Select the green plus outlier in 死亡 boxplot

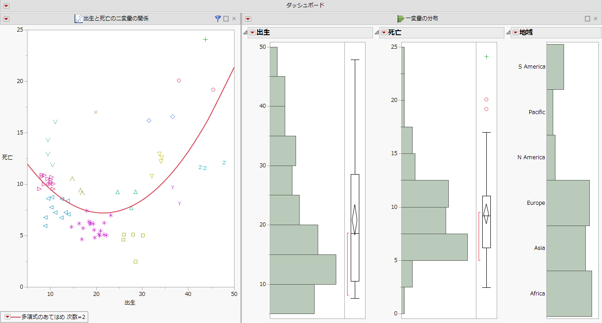(x=486, y=57)
